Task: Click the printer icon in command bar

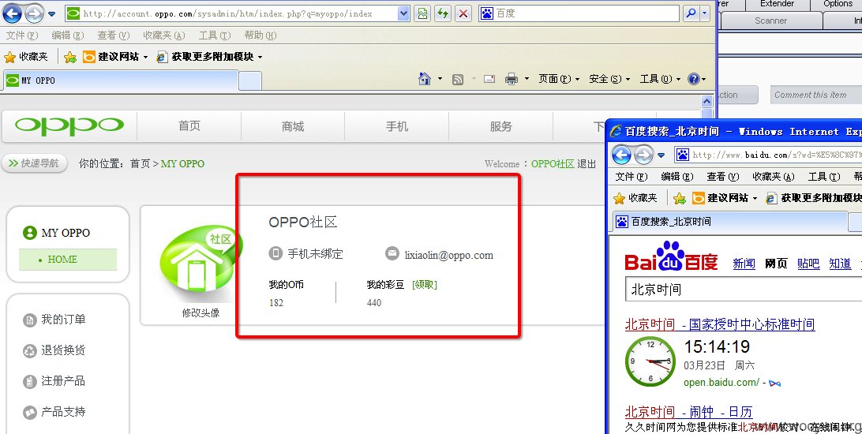Action: pyautogui.click(x=512, y=79)
